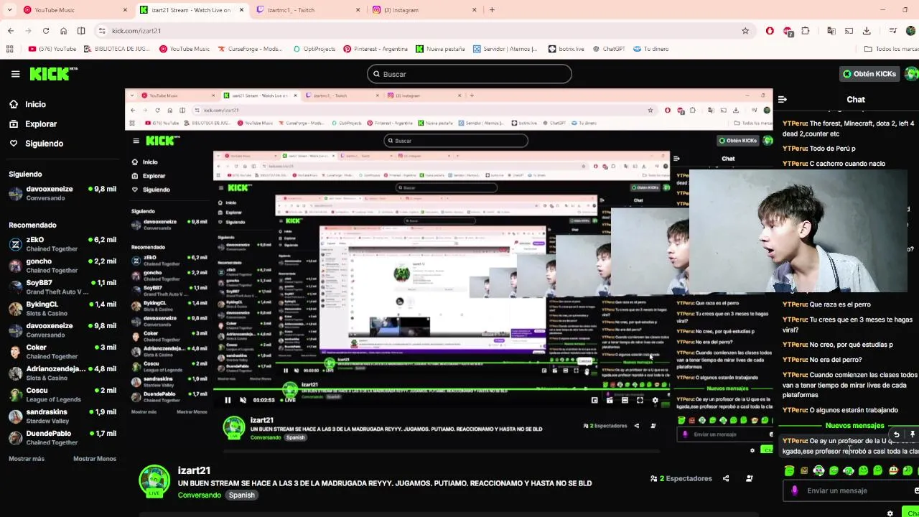Click the translate icon in the browser toolbar

831,31
